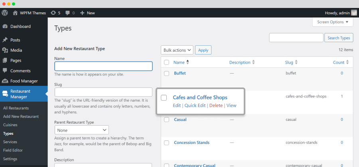This screenshot has height=167, width=359.
Task: Click Edit under Cafes and Coffee Shops
Action: pos(177,105)
